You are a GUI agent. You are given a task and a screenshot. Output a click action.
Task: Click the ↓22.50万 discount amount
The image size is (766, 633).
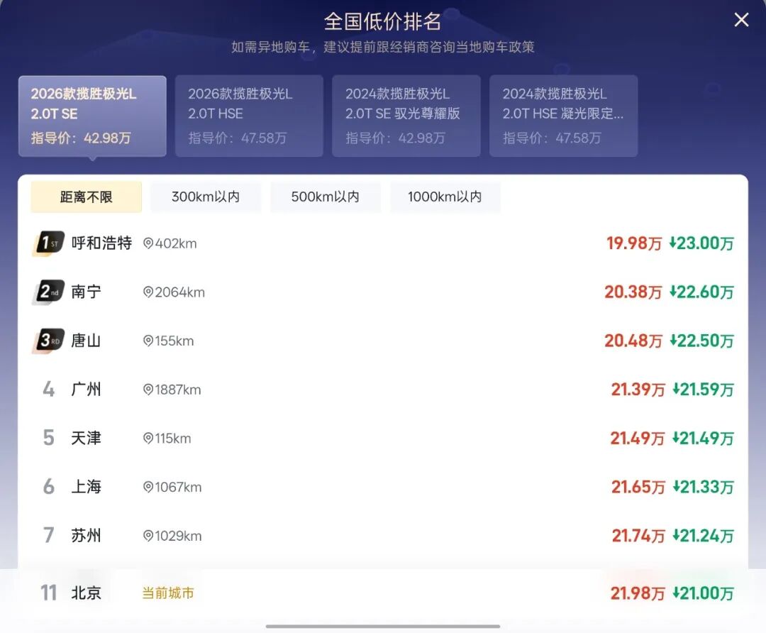point(701,341)
